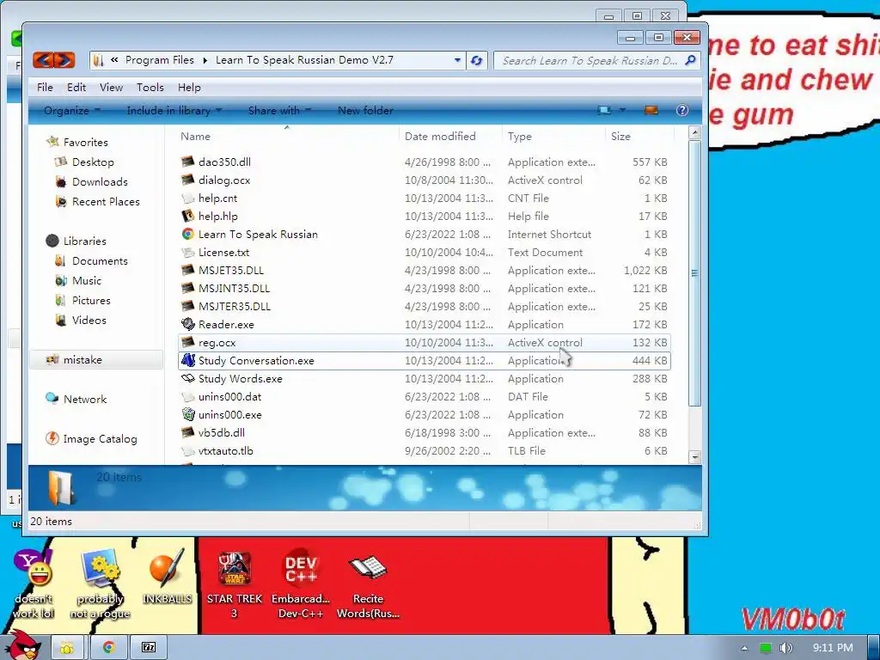The image size is (880, 660).
Task: Open the Help question mark button
Action: [x=681, y=110]
